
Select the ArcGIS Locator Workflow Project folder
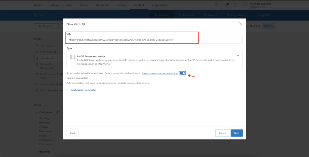[51, 76]
